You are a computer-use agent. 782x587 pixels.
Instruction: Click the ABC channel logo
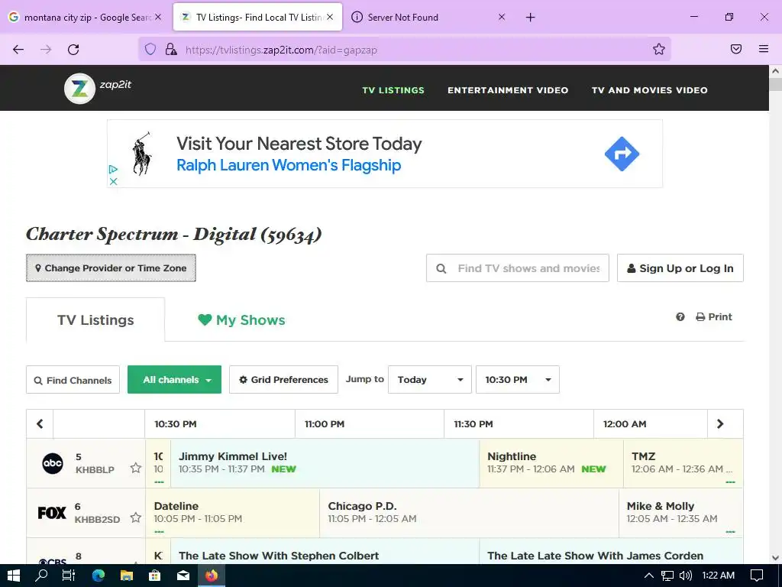tap(53, 463)
